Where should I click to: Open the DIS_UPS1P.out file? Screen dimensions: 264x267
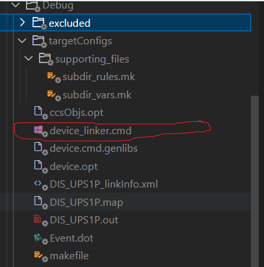click(84, 220)
